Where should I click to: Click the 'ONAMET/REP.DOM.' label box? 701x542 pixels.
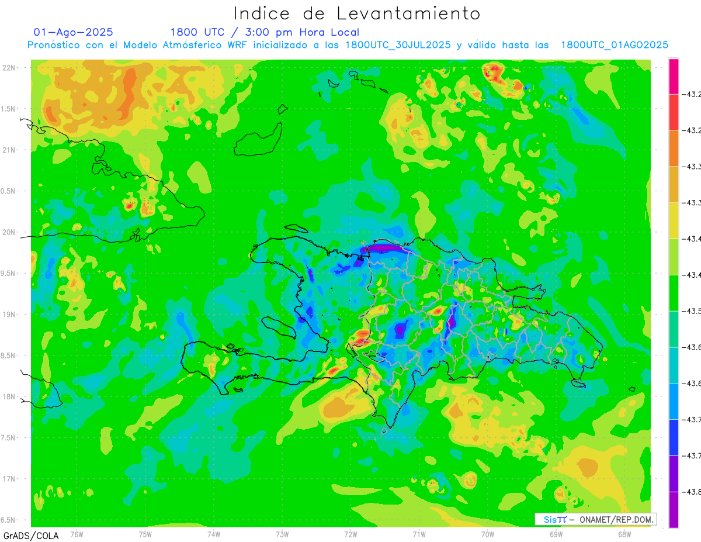pyautogui.click(x=595, y=519)
